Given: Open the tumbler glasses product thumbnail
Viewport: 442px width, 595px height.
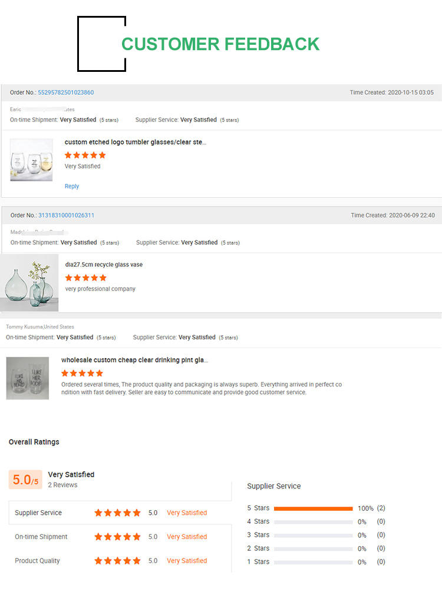Looking at the screenshot, I should click(31, 160).
